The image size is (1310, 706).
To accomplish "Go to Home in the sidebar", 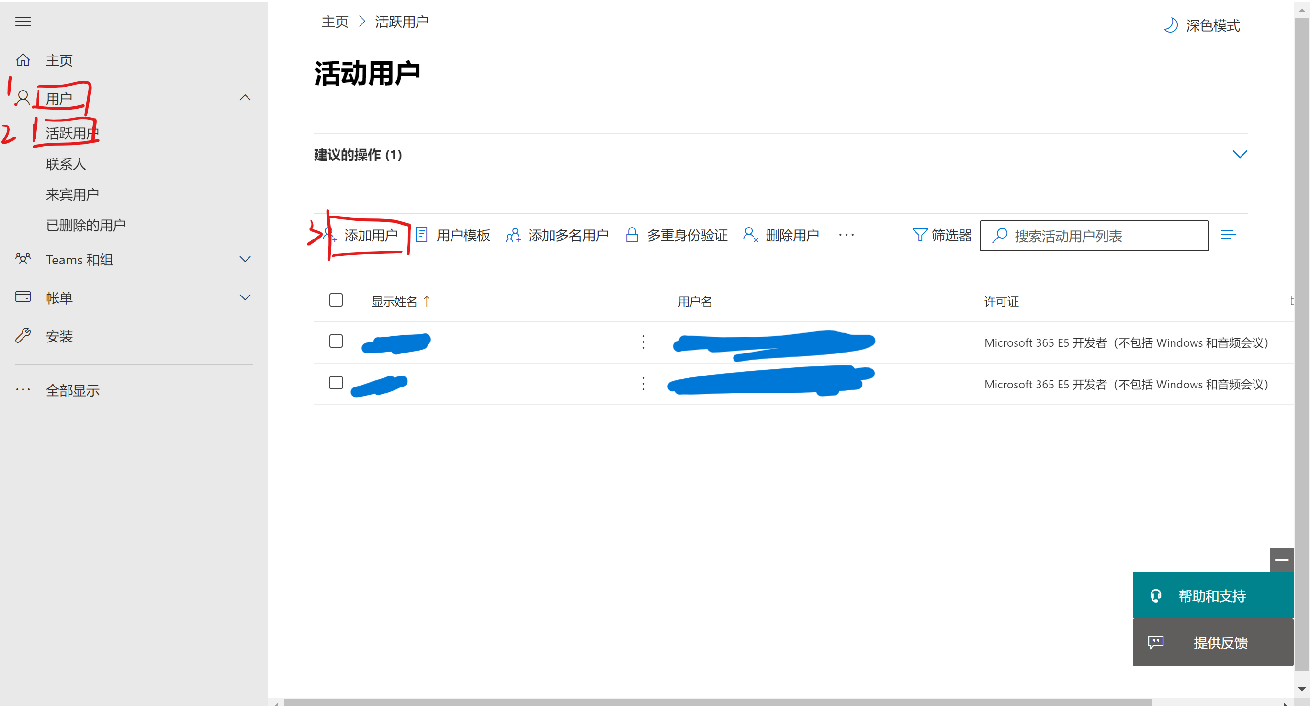I will [x=59, y=60].
